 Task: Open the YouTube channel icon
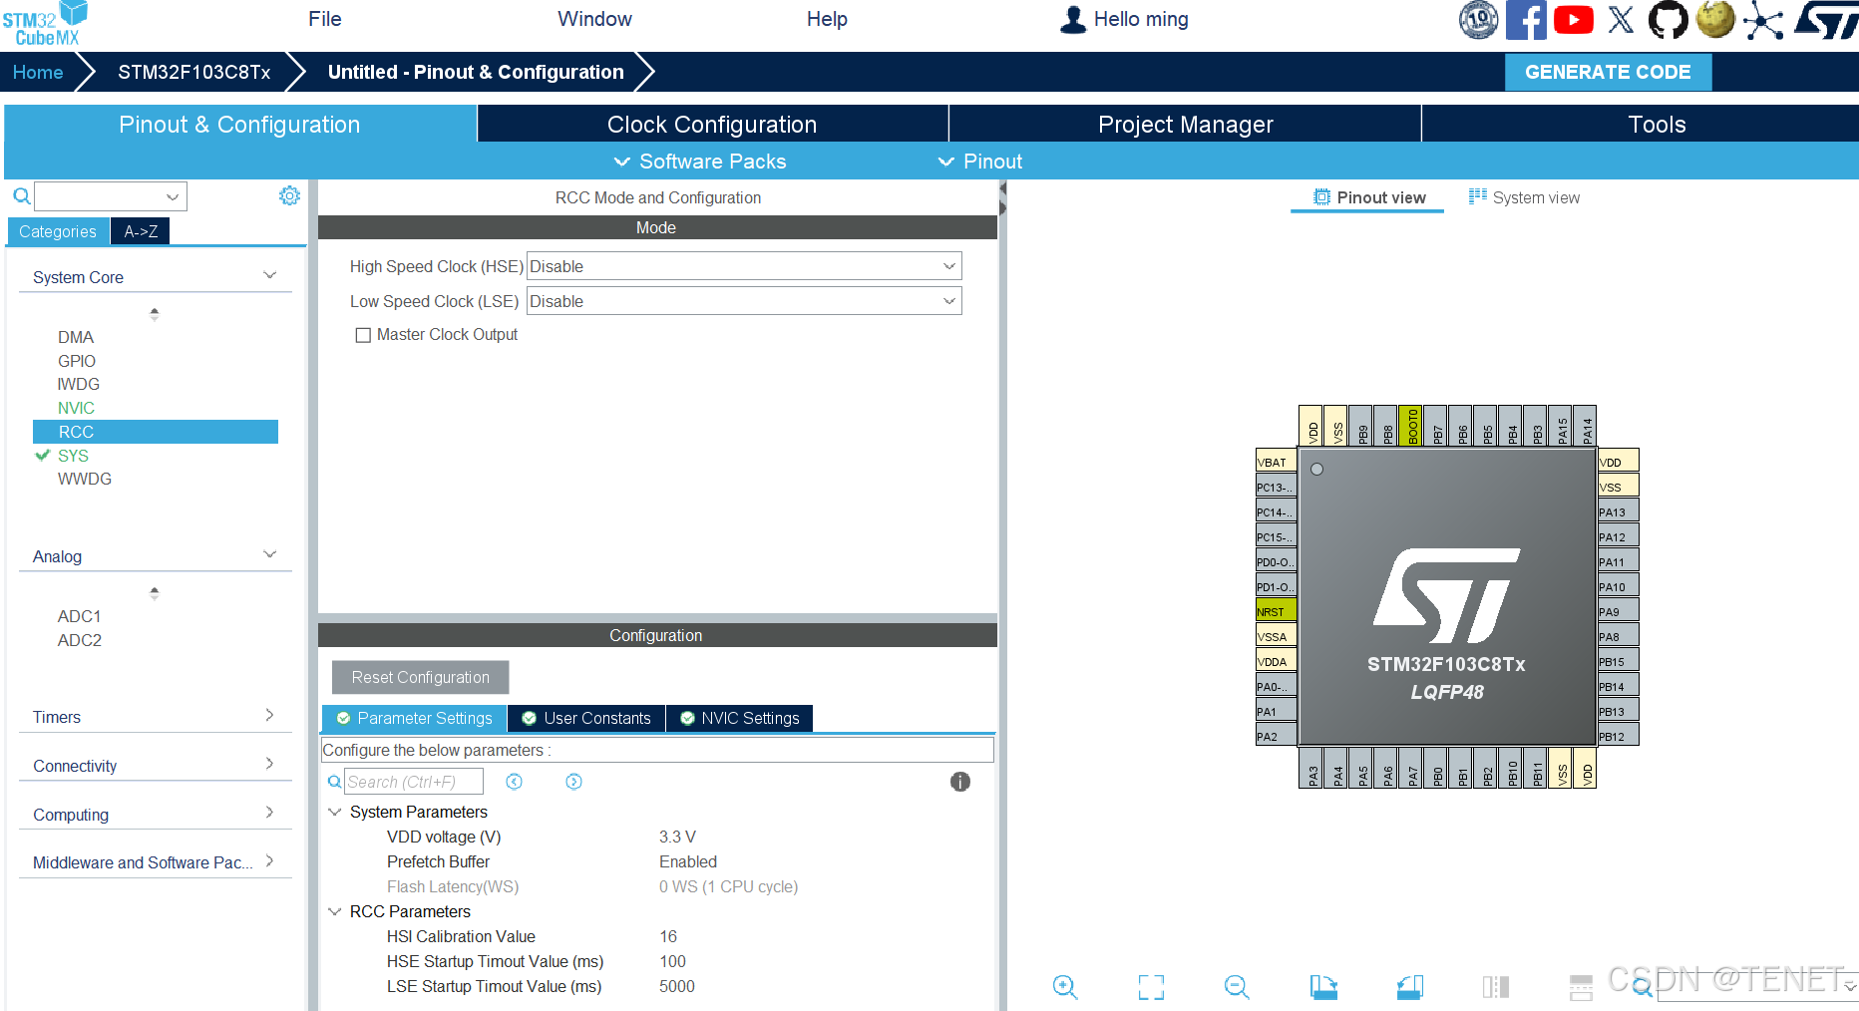click(x=1574, y=20)
